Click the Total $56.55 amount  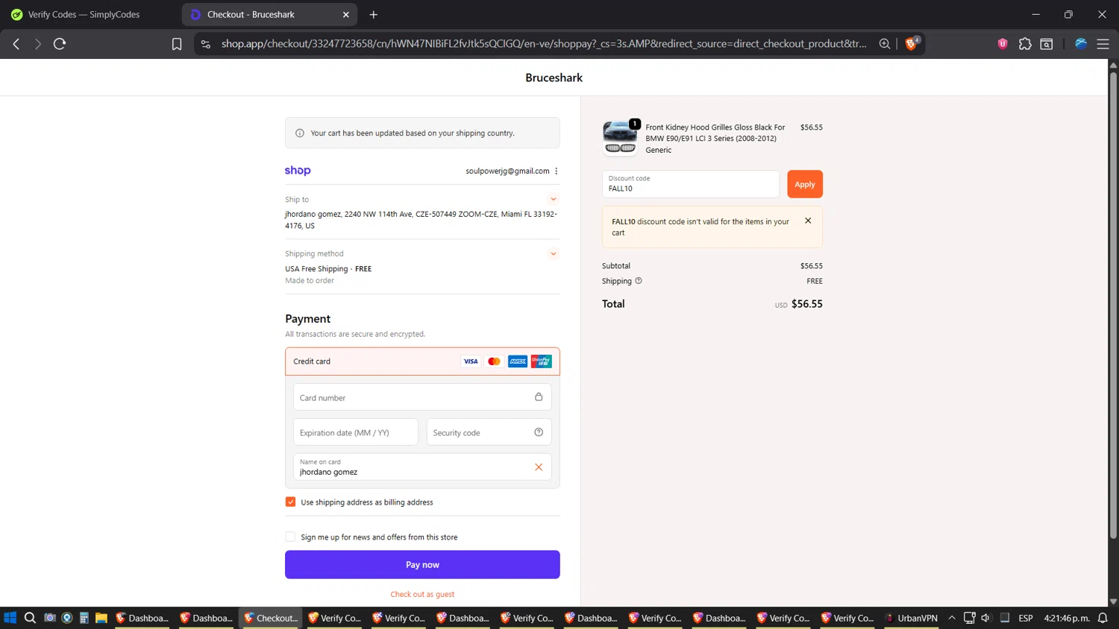coord(806,304)
